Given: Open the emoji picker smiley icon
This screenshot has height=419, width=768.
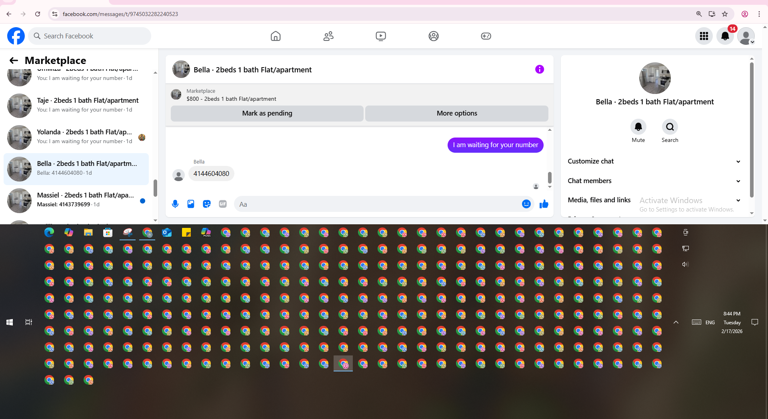Looking at the screenshot, I should 526,204.
